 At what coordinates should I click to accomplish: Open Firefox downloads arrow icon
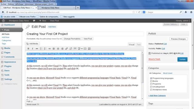(x=186, y=12)
